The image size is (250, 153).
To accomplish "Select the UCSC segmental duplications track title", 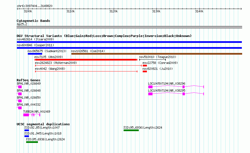I will click(x=43, y=124).
